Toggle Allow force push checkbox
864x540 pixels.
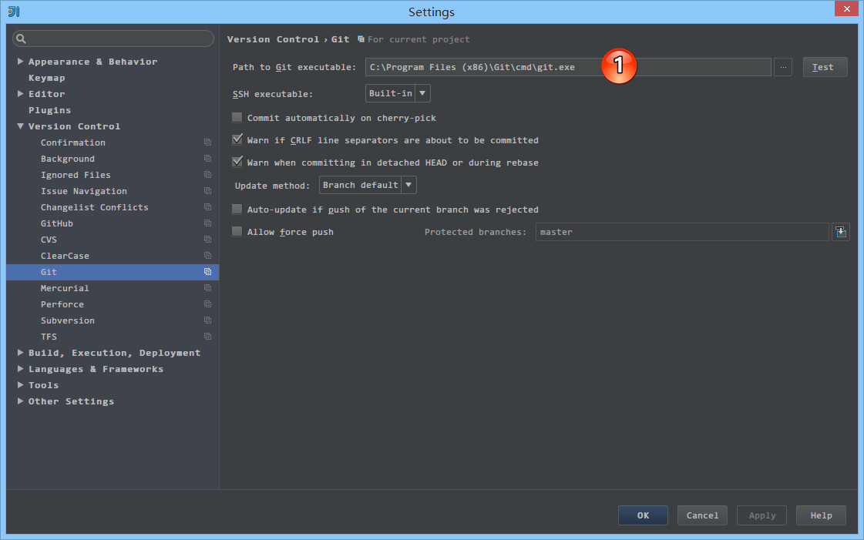237,232
